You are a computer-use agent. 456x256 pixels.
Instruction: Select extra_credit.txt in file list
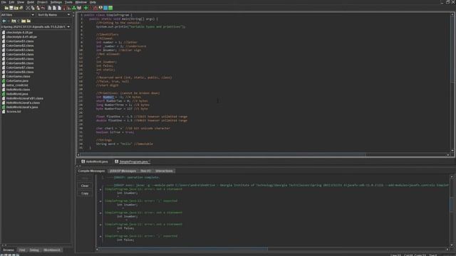click(17, 85)
